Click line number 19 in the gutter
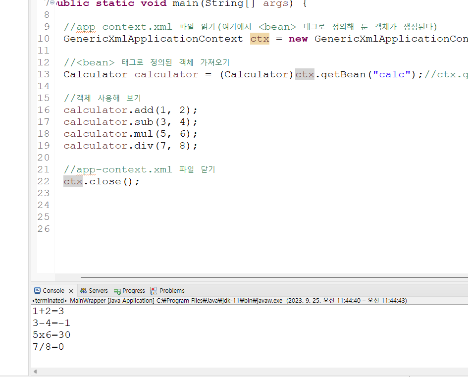Screen dimensions: 468x377 click(x=44, y=146)
